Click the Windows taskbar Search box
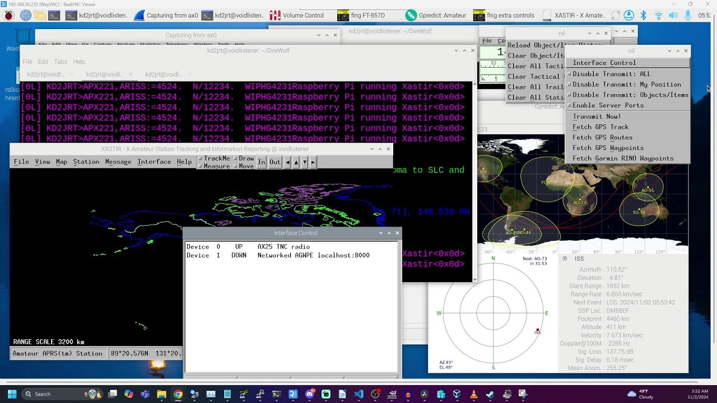The image size is (717, 403). (63, 394)
